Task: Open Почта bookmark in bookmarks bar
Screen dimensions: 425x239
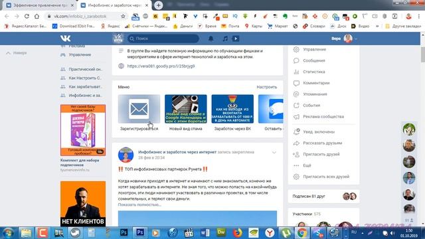Action: (230, 26)
